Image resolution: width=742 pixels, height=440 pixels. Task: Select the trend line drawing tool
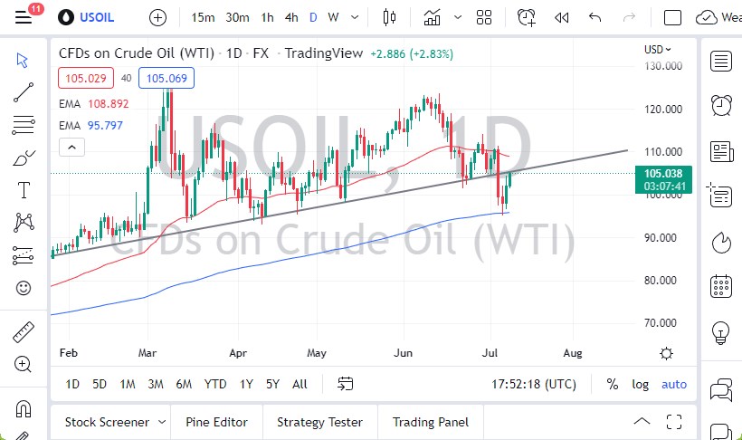tap(24, 92)
